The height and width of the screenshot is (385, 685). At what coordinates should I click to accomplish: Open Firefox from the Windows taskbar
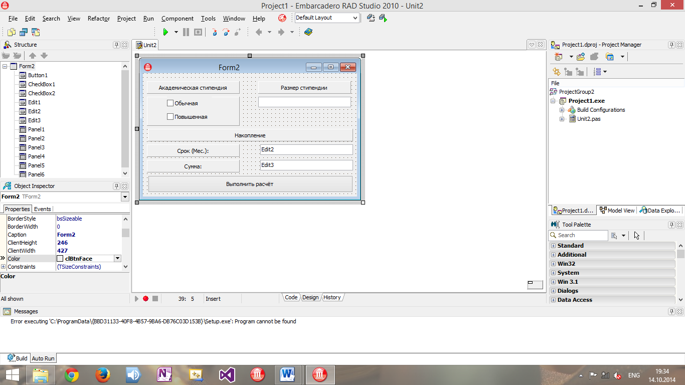(102, 374)
